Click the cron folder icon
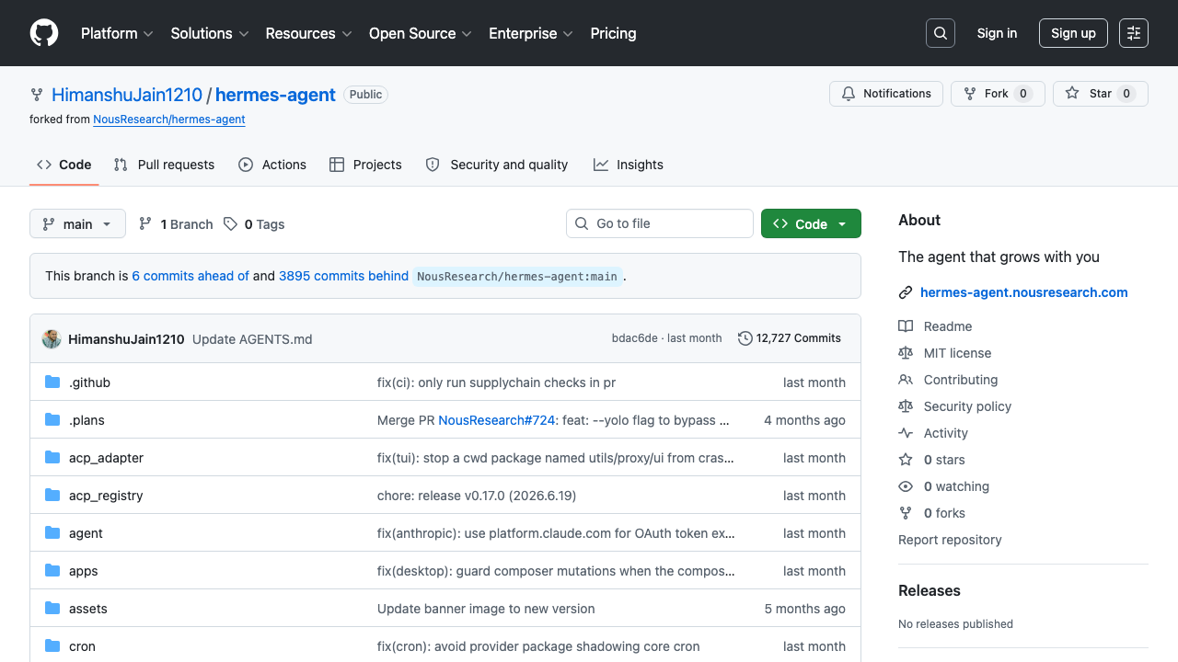 click(52, 646)
